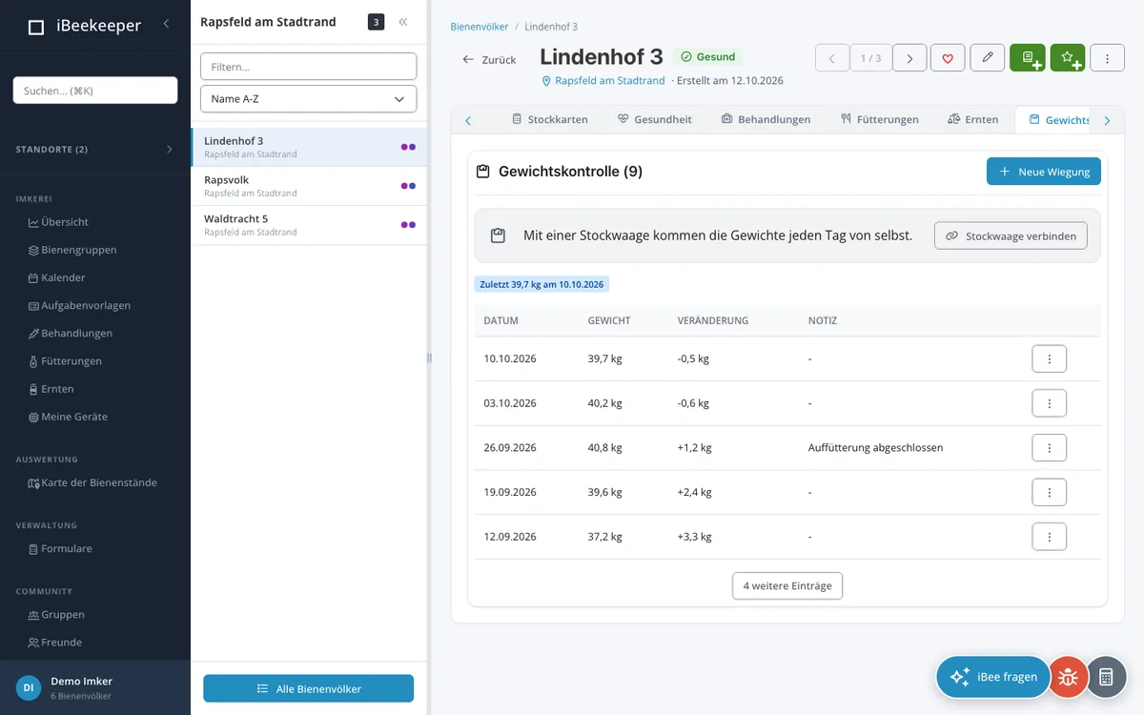
Task: Open the red bug report button
Action: click(1068, 677)
